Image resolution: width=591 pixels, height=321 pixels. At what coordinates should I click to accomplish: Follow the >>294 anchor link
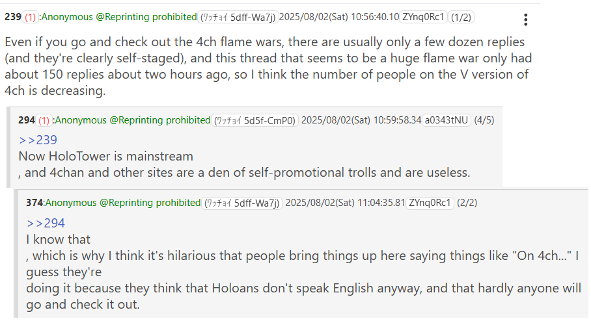pos(46,223)
